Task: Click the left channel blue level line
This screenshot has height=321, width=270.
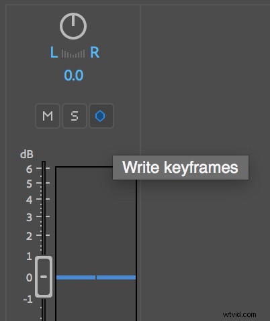Action: 76,277
